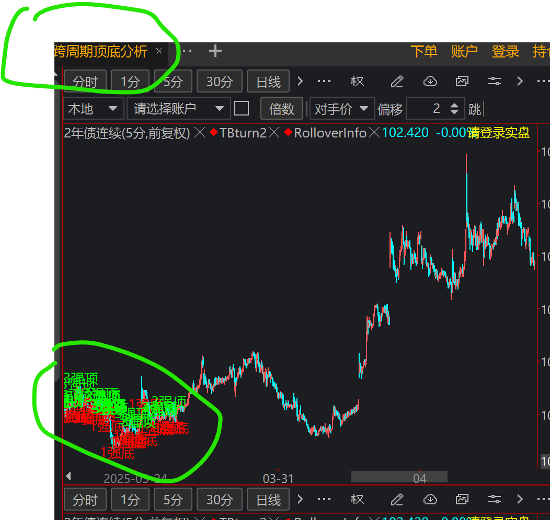
Task: Add a new tab with the plus icon
Action: point(215,51)
